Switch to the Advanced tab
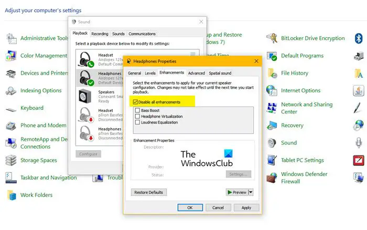This screenshot has height=230, width=367. [x=197, y=73]
